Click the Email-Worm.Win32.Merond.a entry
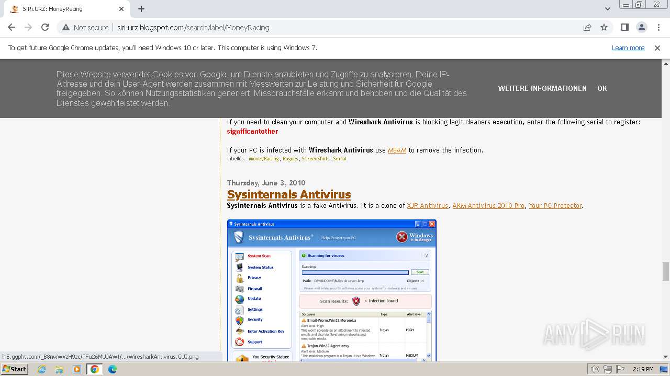This screenshot has width=670, height=376. click(332, 320)
